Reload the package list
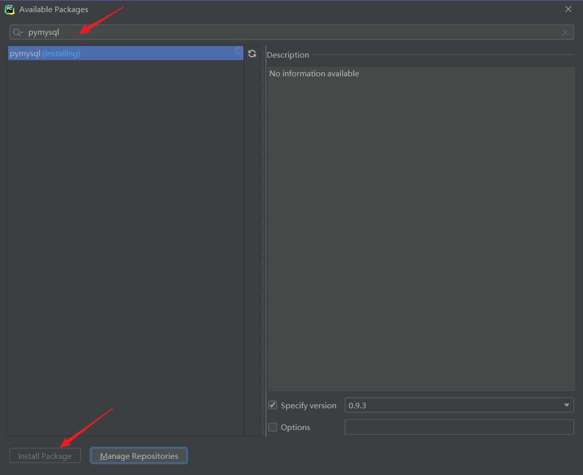This screenshot has width=583, height=475. (252, 54)
